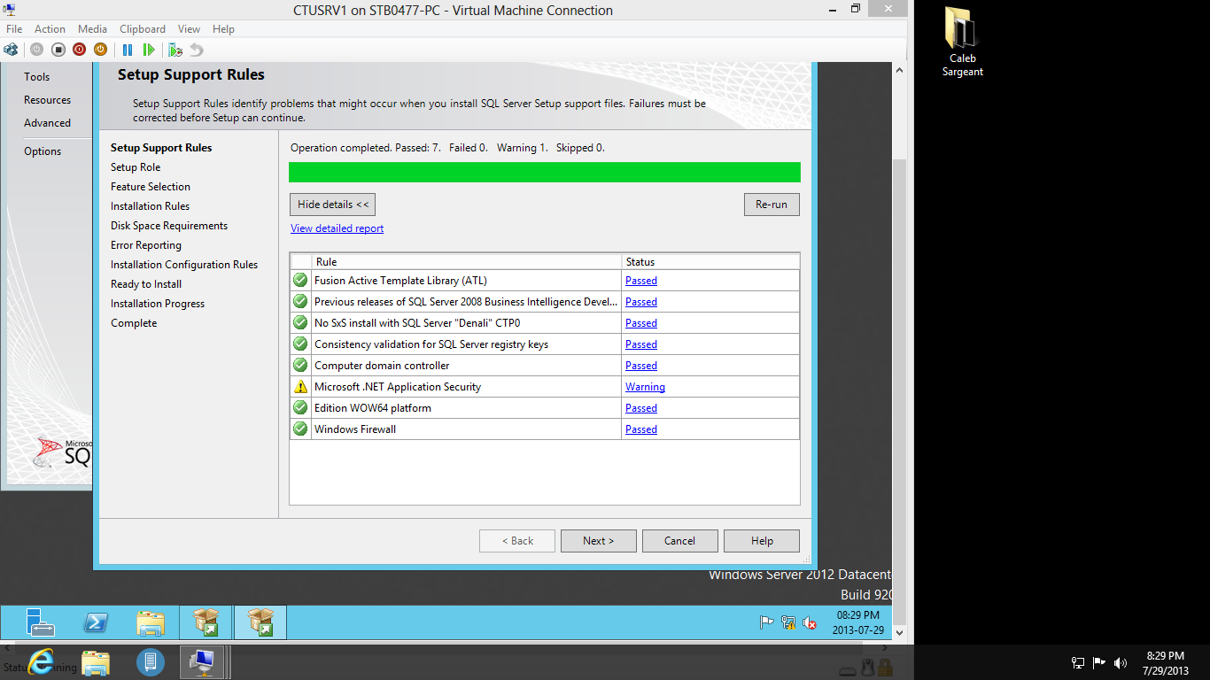The height and width of the screenshot is (680, 1210).
Task: Click the red Shut Down VM icon
Action: pos(80,50)
